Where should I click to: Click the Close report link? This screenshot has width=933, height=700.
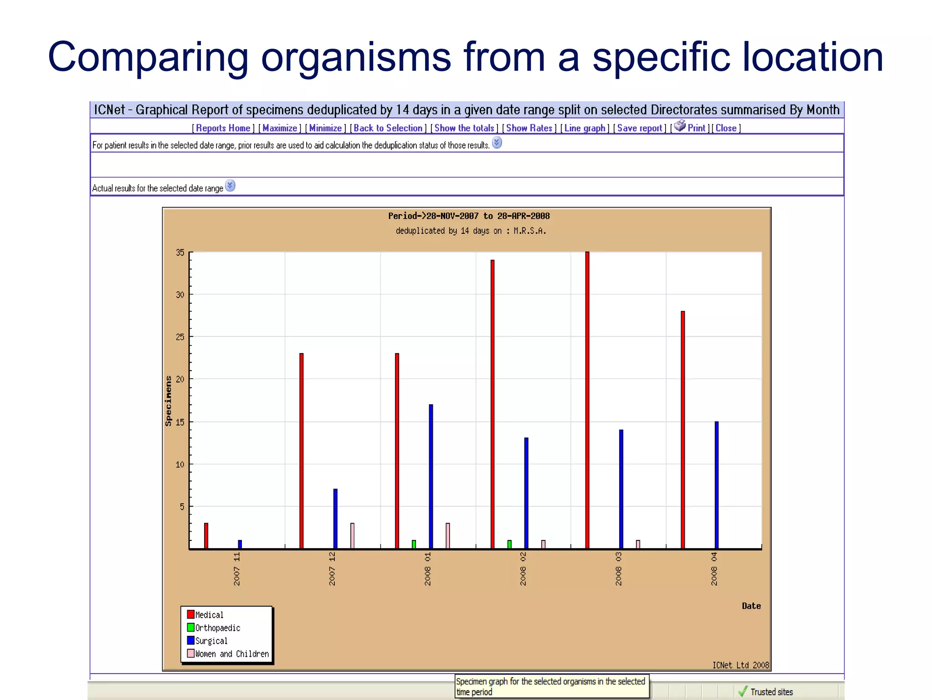tap(726, 128)
